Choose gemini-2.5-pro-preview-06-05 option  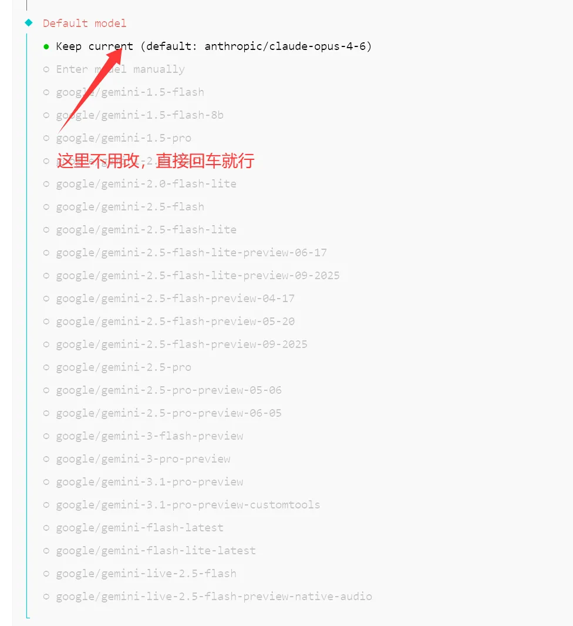[162, 413]
